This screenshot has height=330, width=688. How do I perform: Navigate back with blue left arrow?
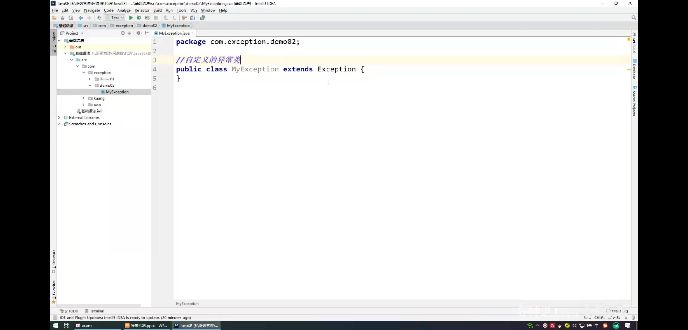pos(81,18)
